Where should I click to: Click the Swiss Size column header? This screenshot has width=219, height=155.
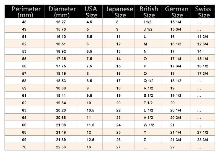[x=202, y=12]
